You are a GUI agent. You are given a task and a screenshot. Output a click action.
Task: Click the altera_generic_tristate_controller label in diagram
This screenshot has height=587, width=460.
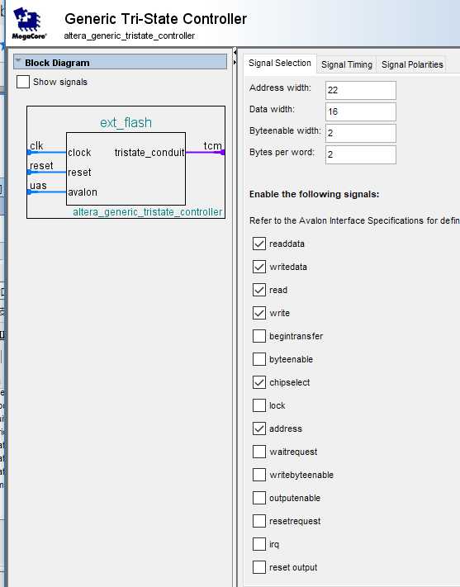coord(148,212)
